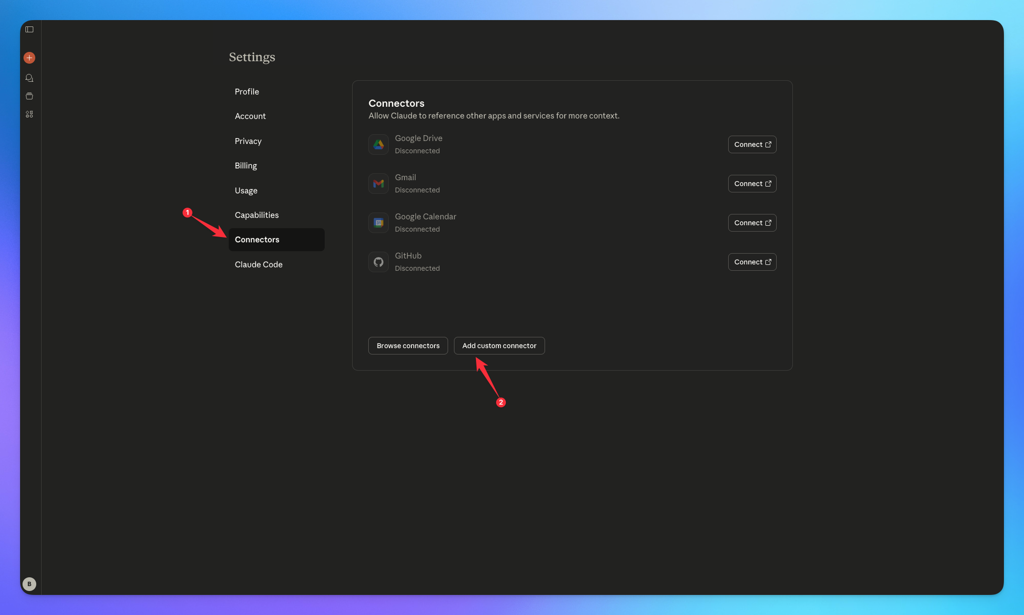Image resolution: width=1024 pixels, height=615 pixels.
Task: Click the user avatar B icon
Action: [29, 584]
